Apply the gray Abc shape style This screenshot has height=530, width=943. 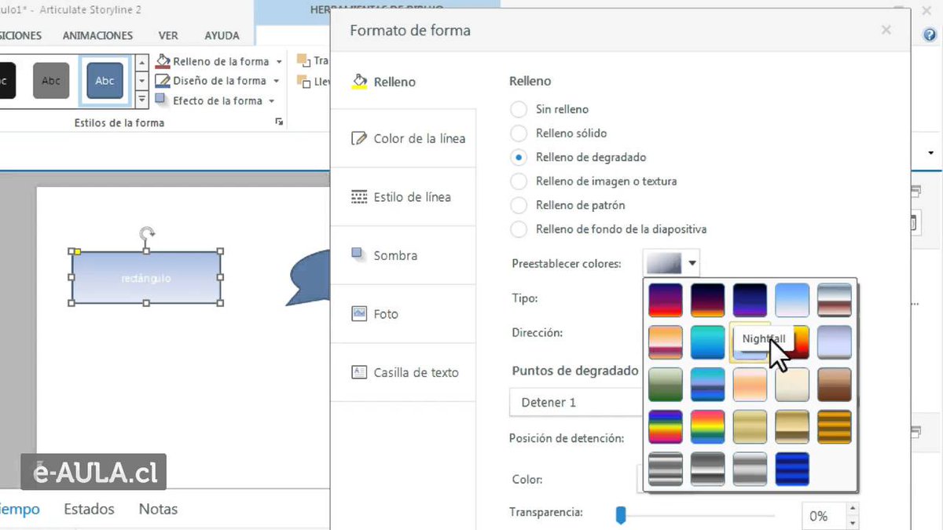51,81
